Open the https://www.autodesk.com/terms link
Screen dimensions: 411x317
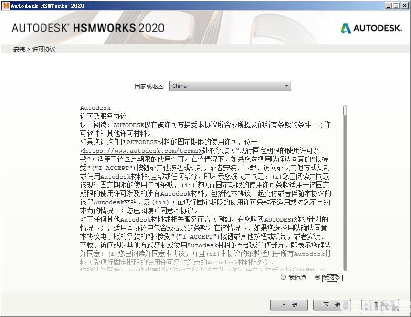[x=141, y=151]
